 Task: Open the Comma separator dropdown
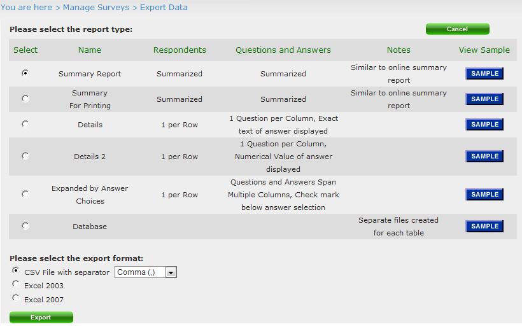(x=146, y=272)
